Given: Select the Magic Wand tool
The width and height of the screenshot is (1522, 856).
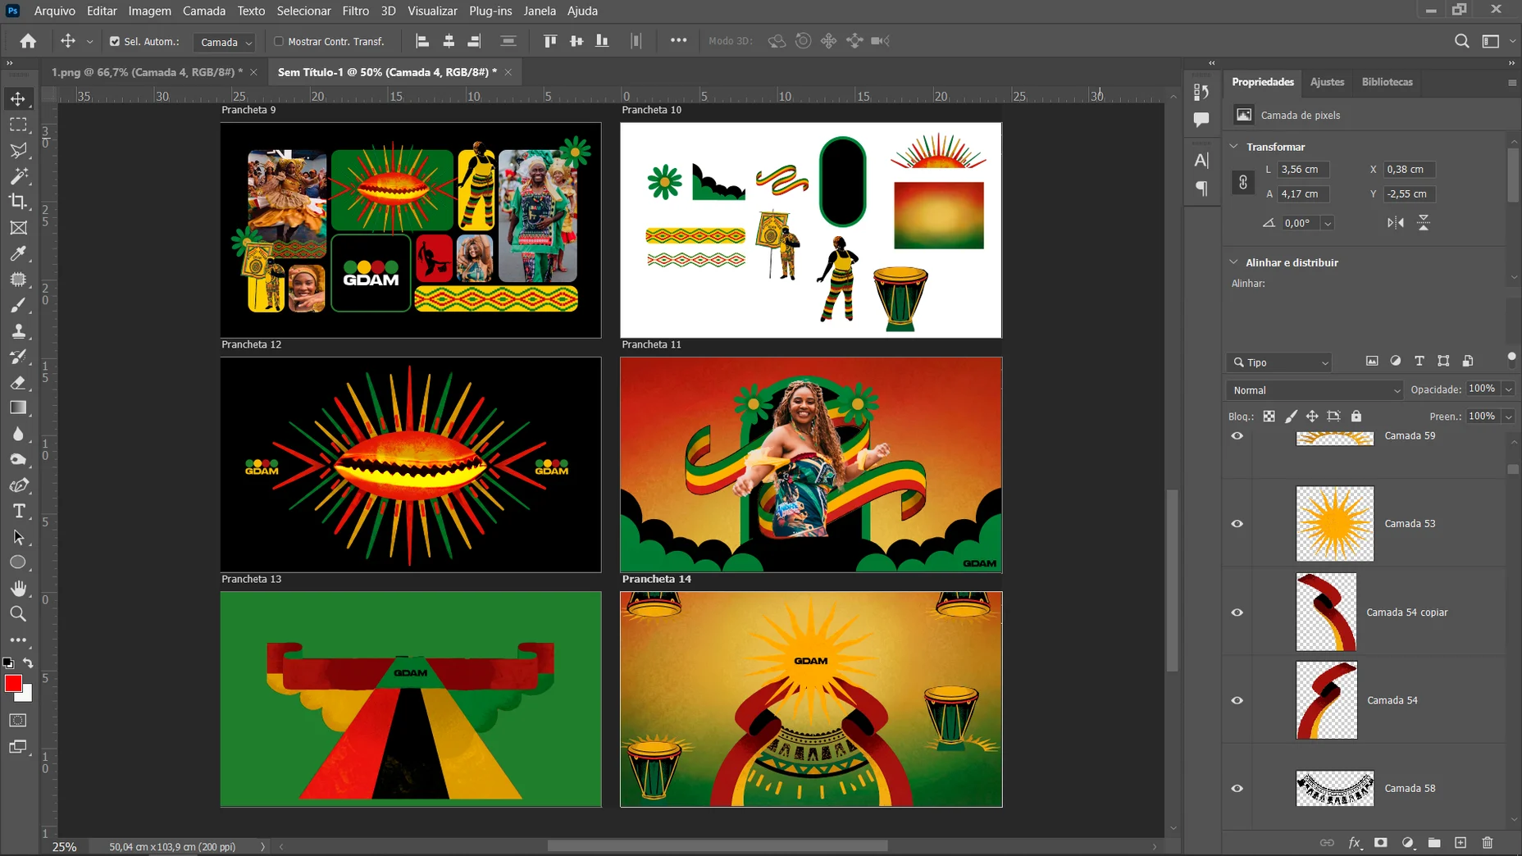Looking at the screenshot, I should 18,176.
